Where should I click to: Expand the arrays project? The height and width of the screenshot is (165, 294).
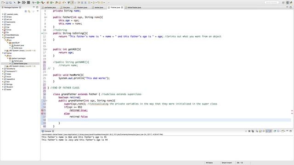pos(3,17)
